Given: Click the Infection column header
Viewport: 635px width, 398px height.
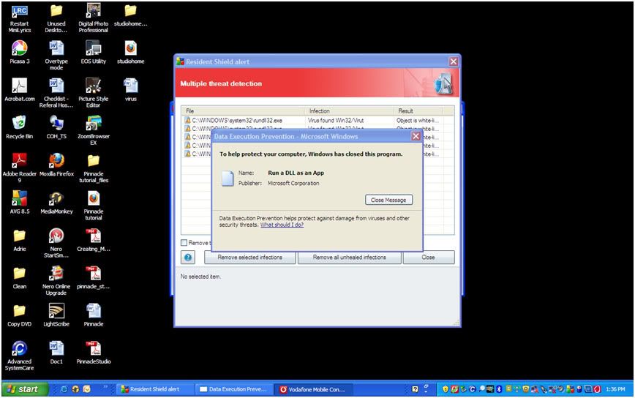Looking at the screenshot, I should tap(348, 111).
